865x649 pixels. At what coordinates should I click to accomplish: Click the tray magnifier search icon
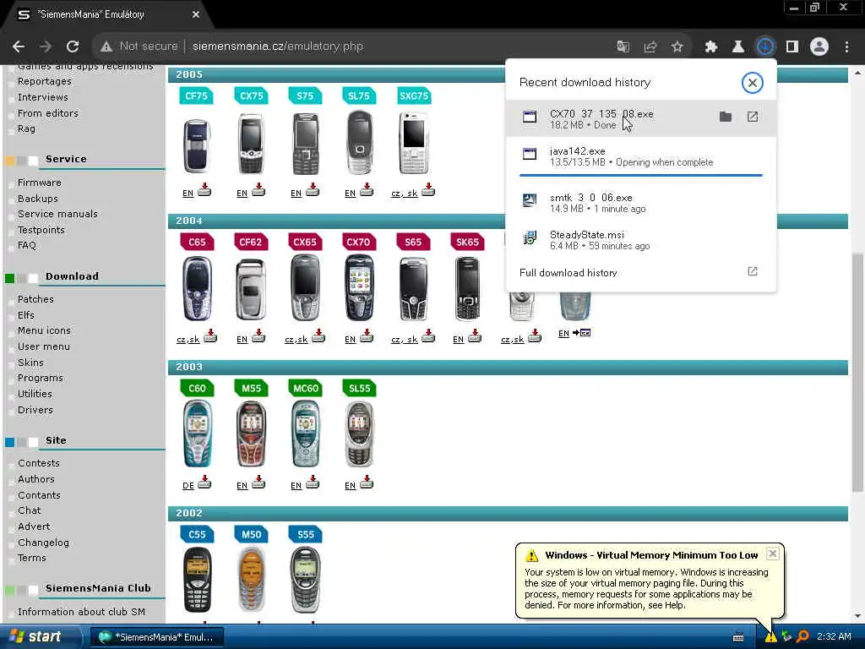(802, 637)
